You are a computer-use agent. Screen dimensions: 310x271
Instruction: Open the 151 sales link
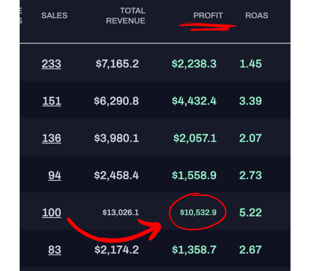(51, 101)
